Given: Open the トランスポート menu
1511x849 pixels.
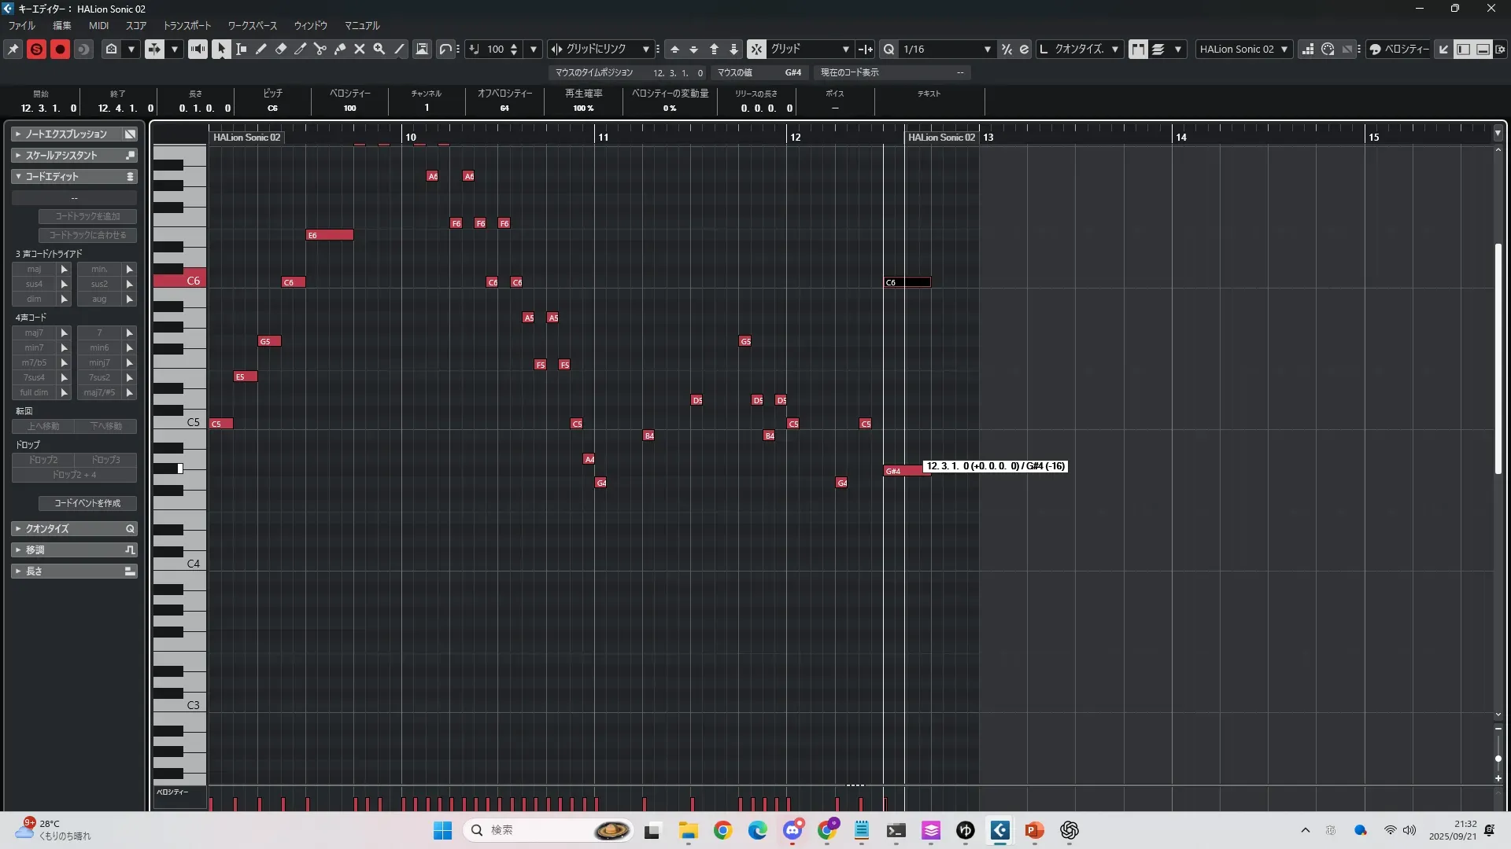Looking at the screenshot, I should [x=187, y=25].
